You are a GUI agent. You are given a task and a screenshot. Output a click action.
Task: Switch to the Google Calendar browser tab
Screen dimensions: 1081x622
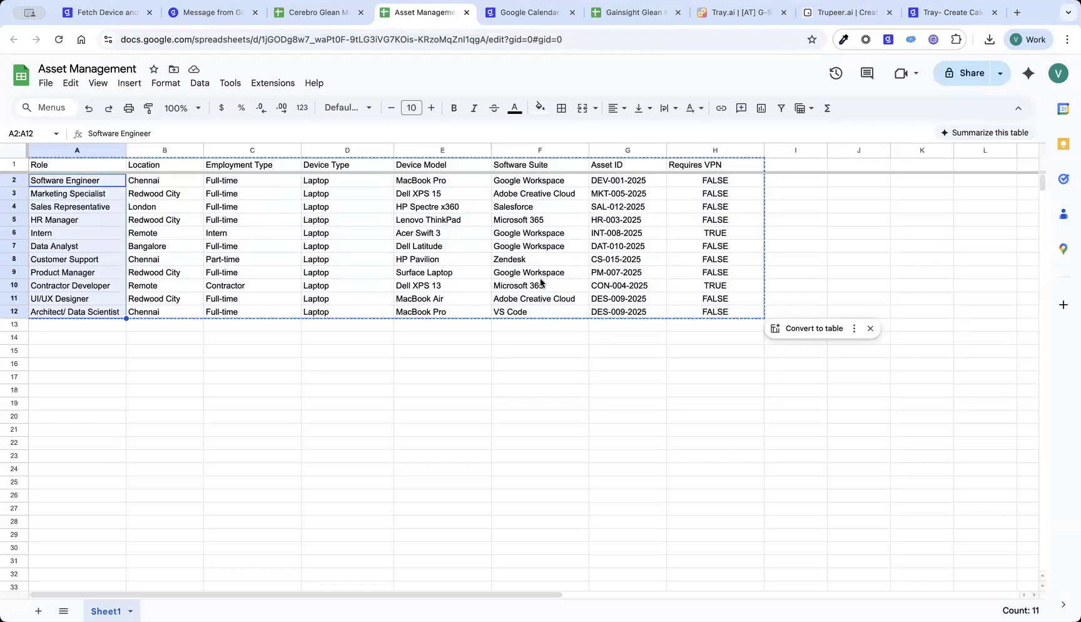[x=529, y=12]
